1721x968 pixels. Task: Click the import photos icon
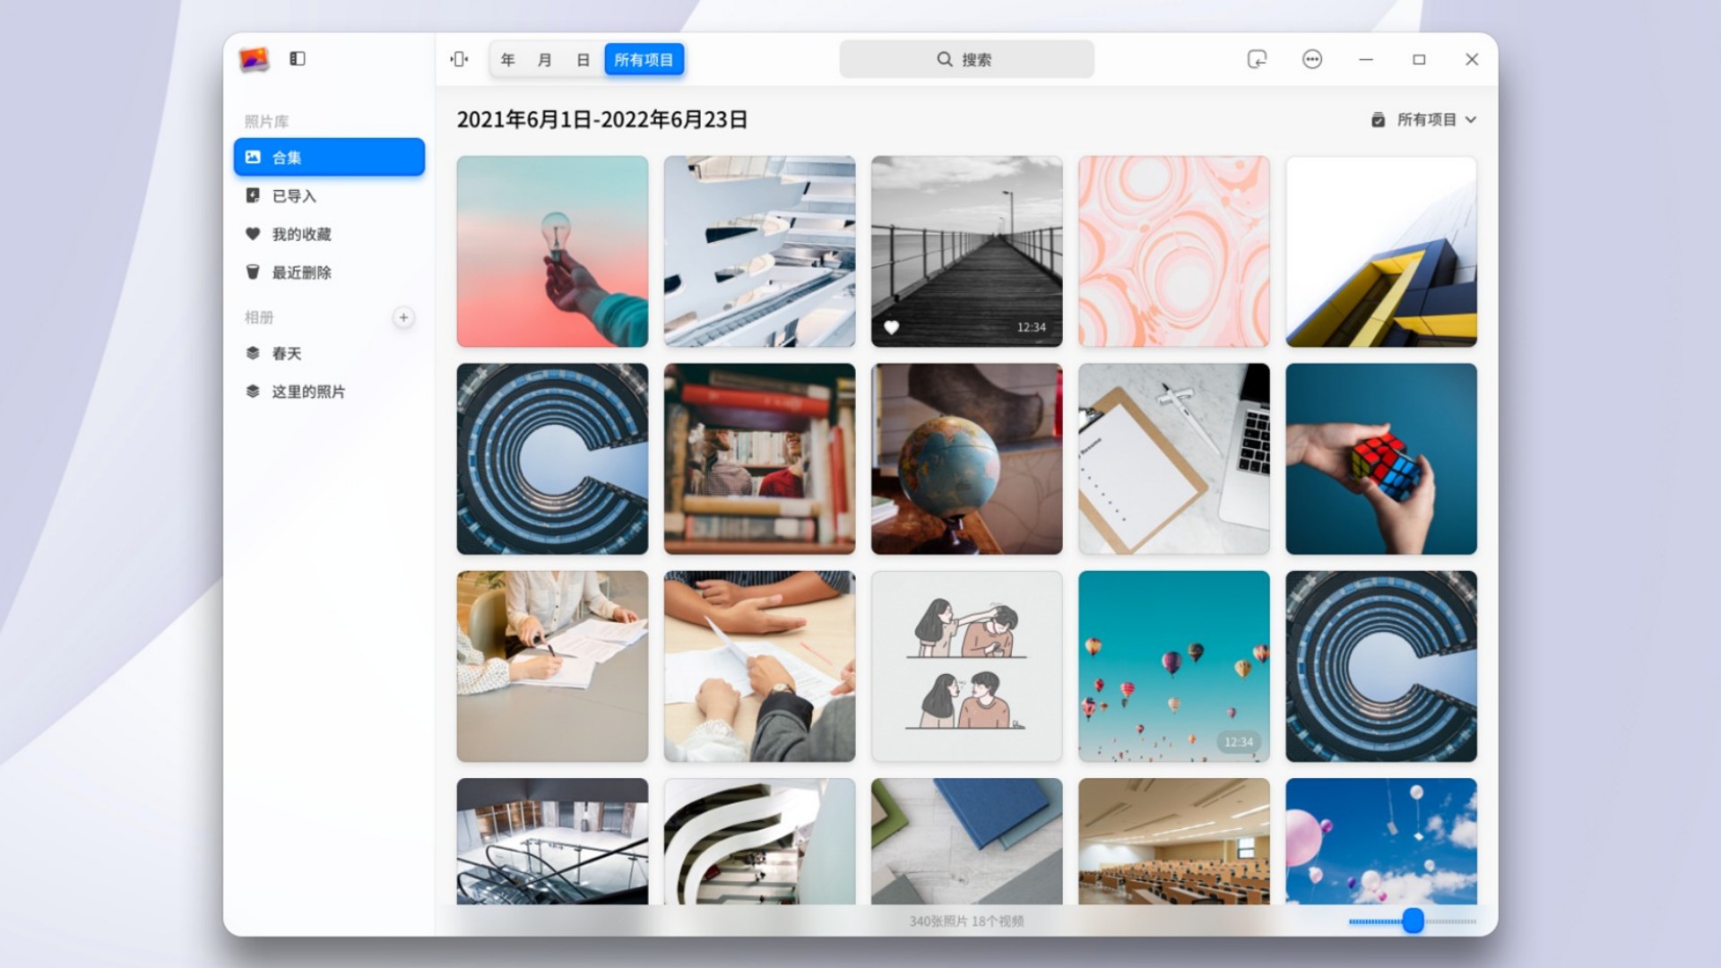coord(1257,59)
